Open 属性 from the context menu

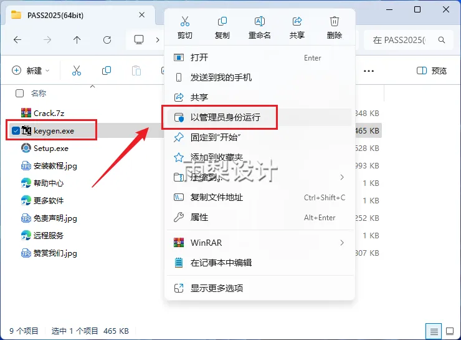coord(260,217)
